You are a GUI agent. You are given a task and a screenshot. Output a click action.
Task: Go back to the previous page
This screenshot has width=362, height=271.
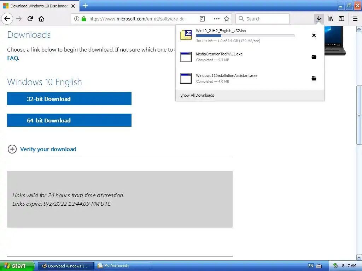pos(7,19)
